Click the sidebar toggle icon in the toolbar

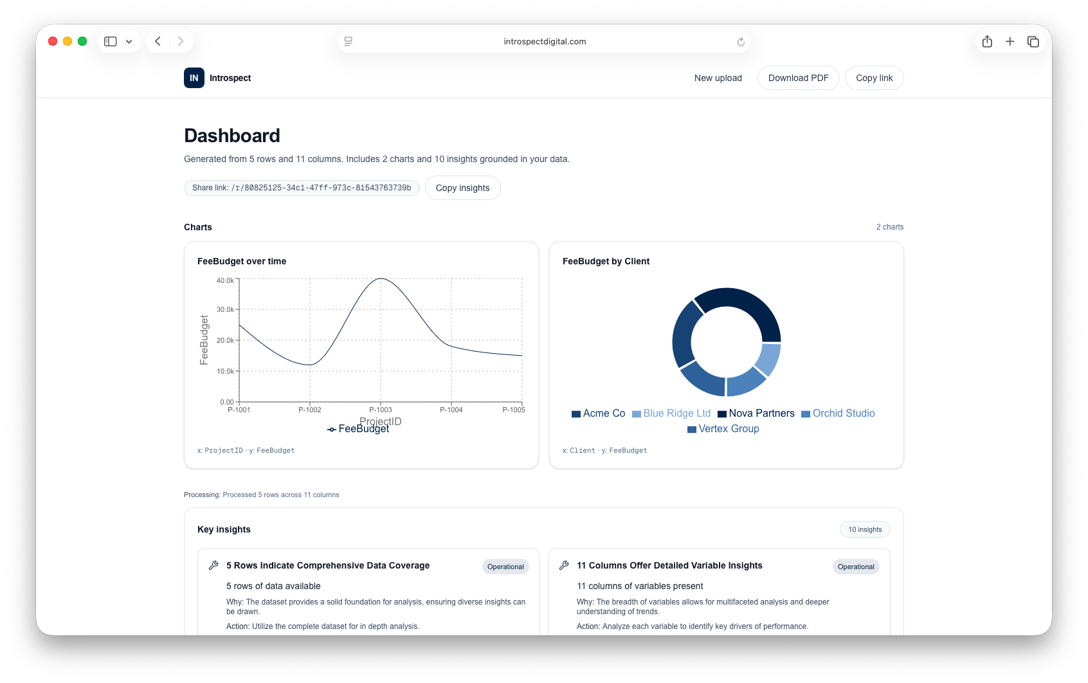coord(110,41)
